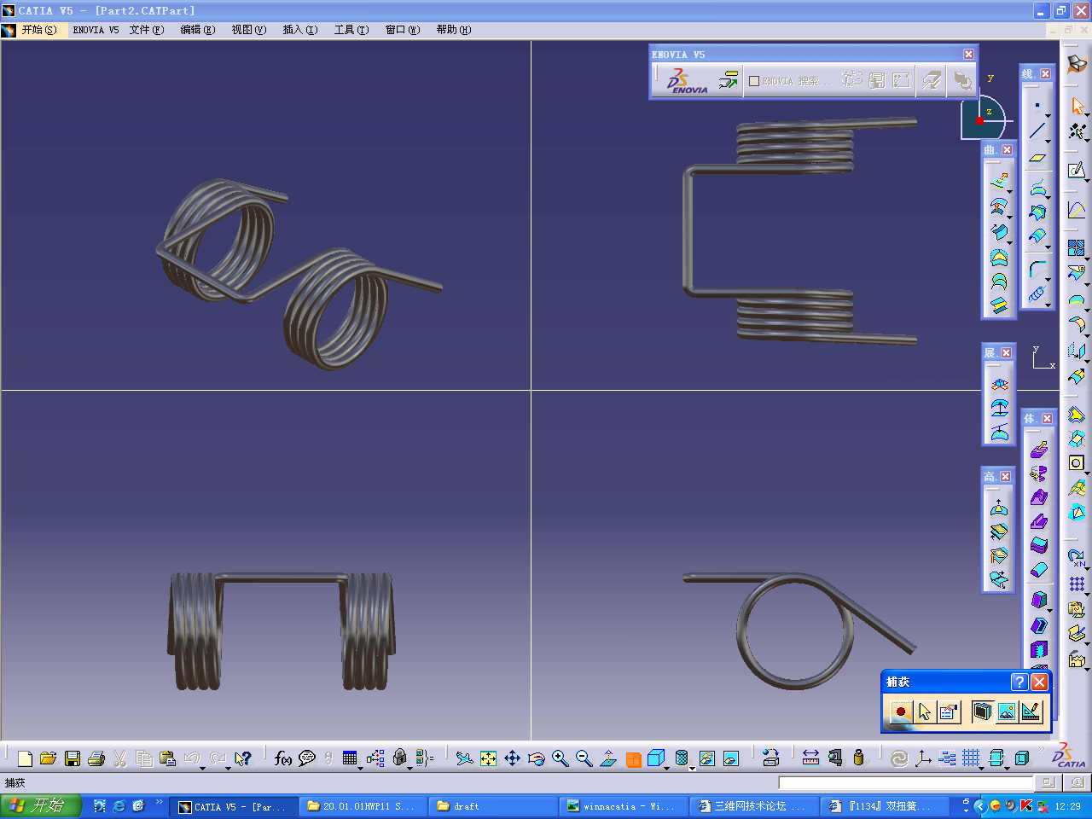
Task: Print with the printer icon
Action: (x=96, y=758)
